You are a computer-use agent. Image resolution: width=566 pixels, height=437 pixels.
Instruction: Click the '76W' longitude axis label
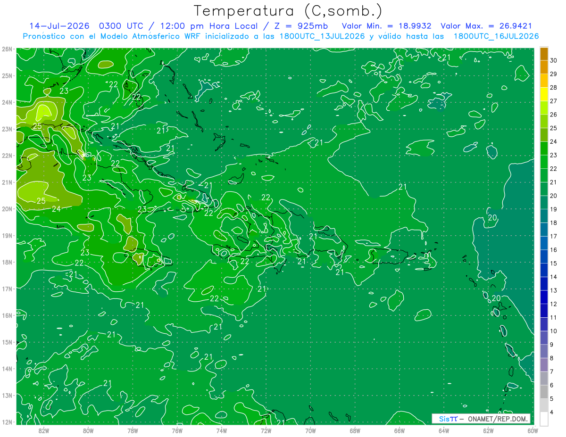pyautogui.click(x=177, y=431)
